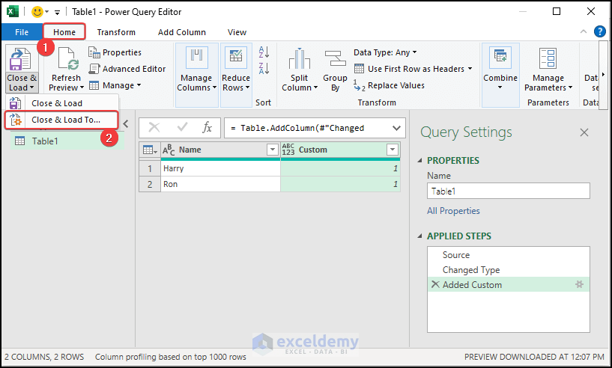
Task: Open the Custom column filter dropdown
Action: pos(393,150)
